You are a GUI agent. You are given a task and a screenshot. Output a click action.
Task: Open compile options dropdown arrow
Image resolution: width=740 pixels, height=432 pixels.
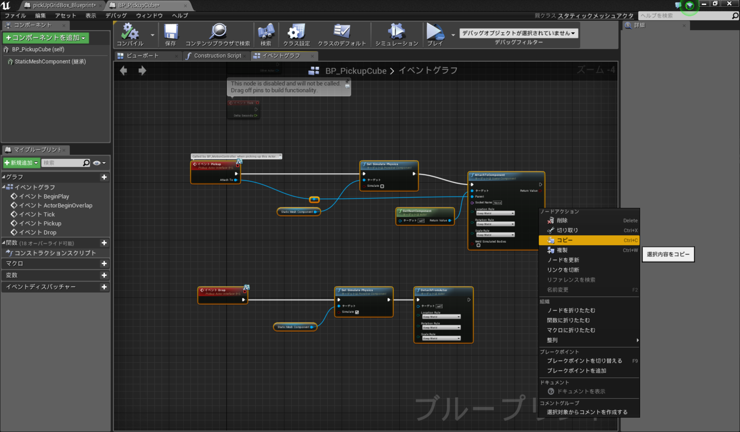[152, 35]
